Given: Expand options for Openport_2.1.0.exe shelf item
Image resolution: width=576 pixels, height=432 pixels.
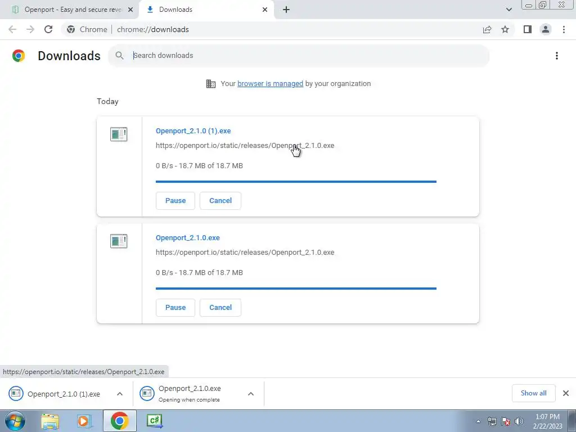Looking at the screenshot, I should coord(251,394).
